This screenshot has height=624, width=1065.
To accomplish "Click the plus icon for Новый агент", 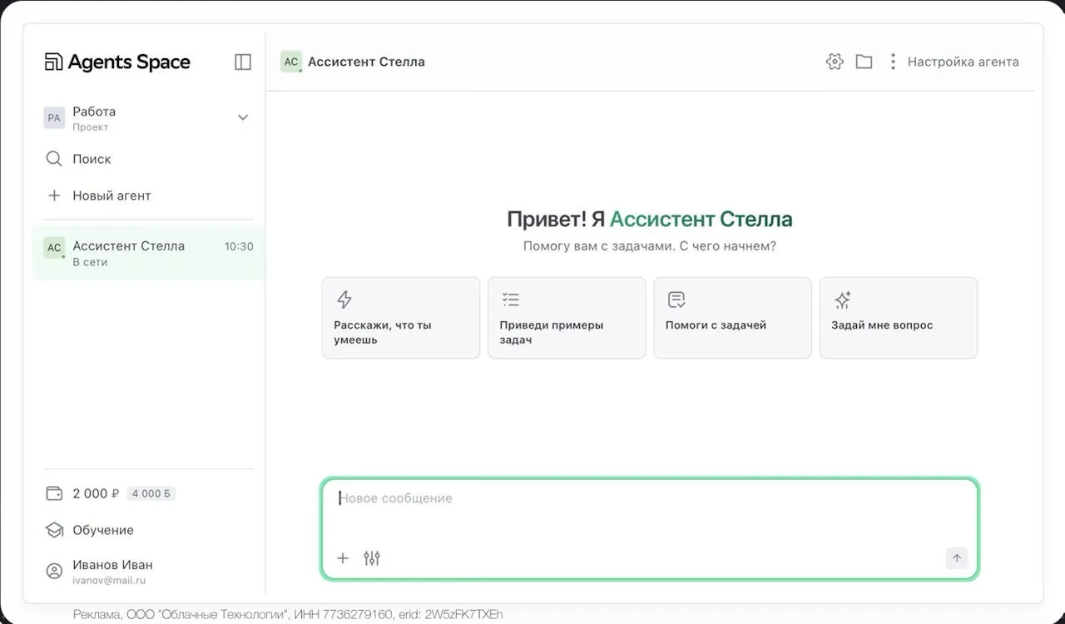I will [x=54, y=196].
